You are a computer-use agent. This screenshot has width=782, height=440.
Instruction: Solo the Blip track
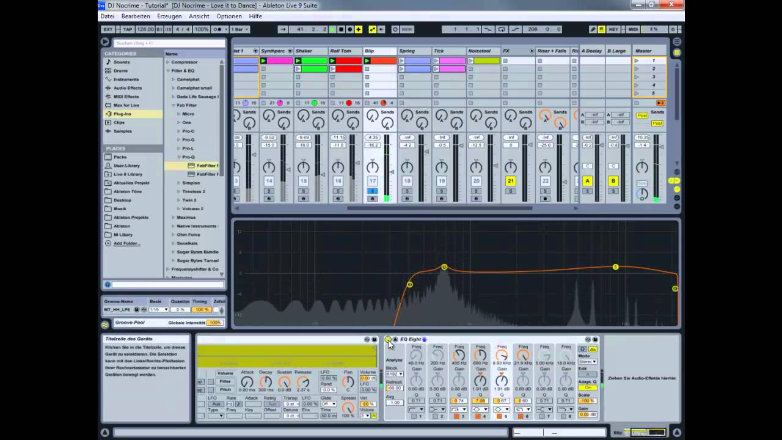pos(372,191)
